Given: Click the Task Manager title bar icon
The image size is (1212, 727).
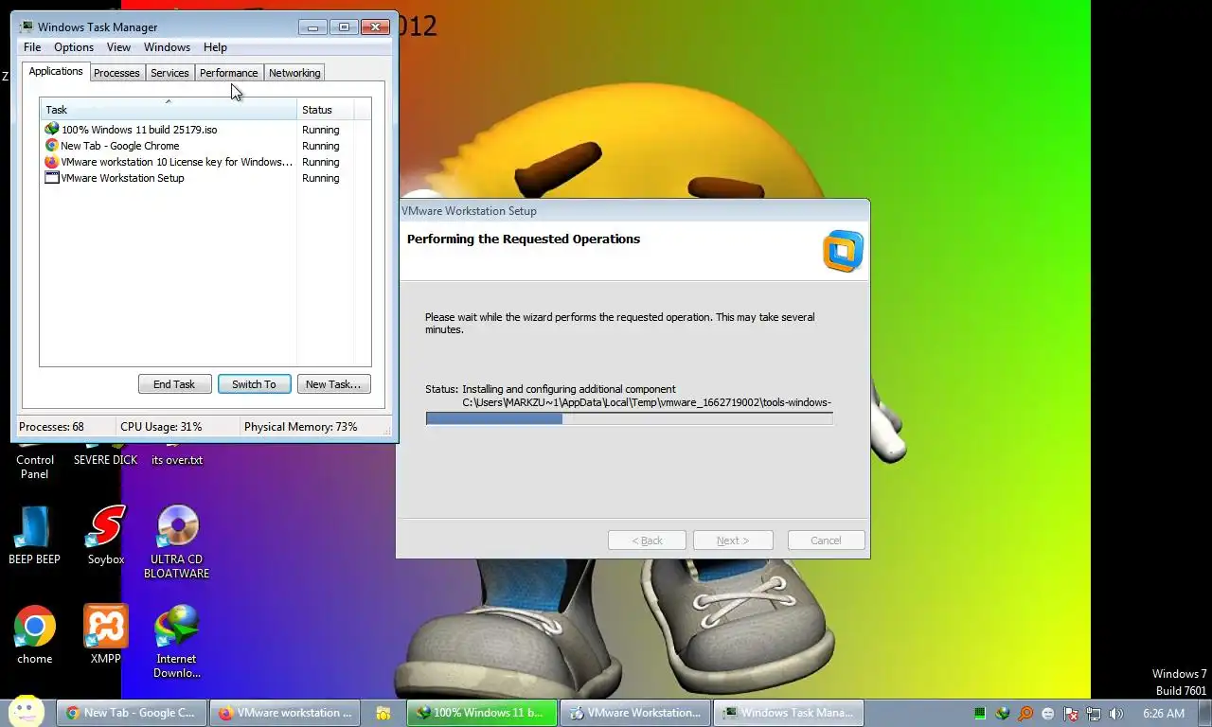Looking at the screenshot, I should 27,27.
